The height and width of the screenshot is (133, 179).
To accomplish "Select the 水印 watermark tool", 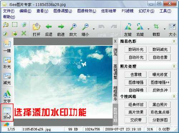I will point(7,113).
